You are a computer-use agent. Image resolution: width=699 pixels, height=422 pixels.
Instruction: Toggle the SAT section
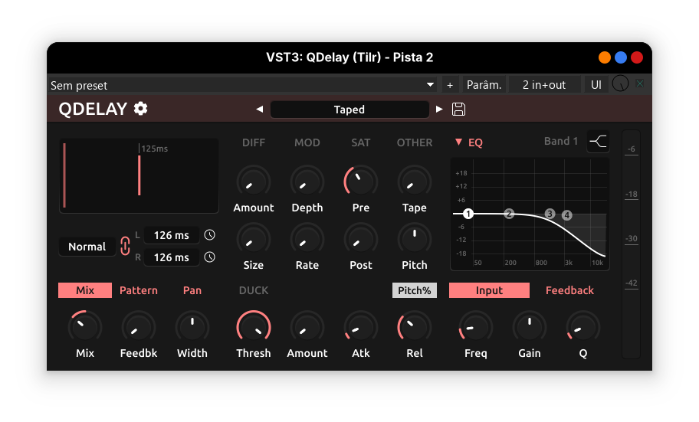(361, 142)
